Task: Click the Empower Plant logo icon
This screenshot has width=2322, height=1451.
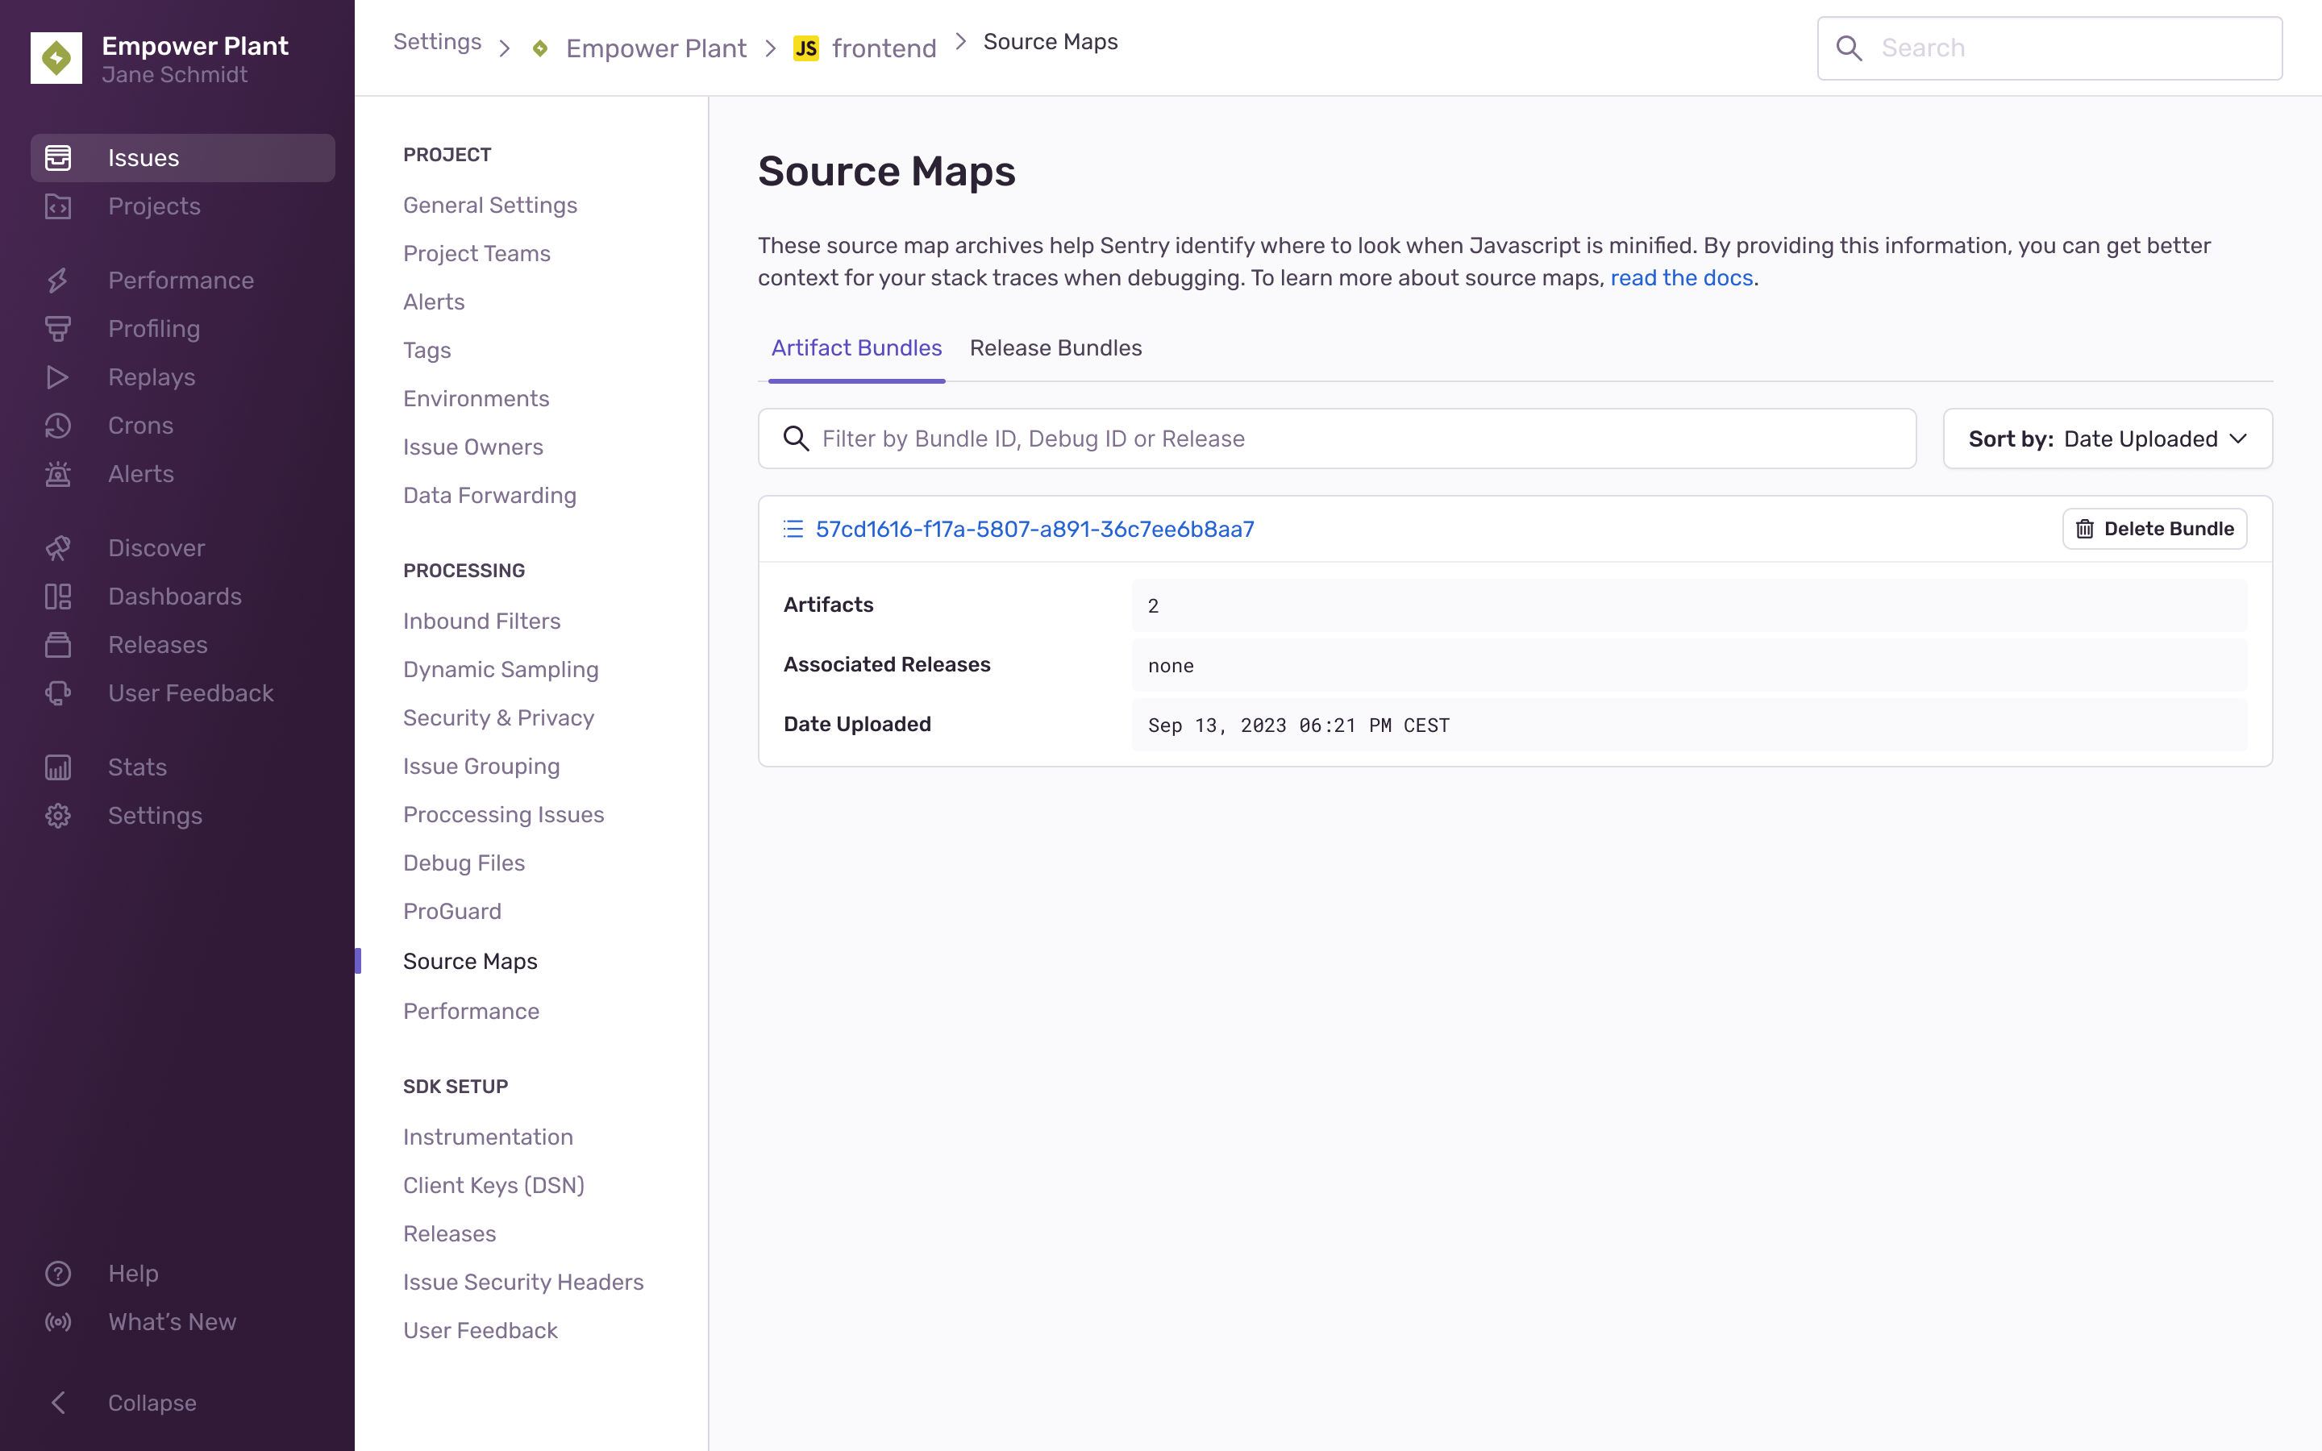Action: point(56,57)
